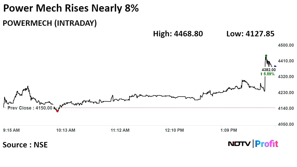The width and height of the screenshot is (297, 167).
Task: Click the red intraday low marker dot
Action: tap(57, 111)
